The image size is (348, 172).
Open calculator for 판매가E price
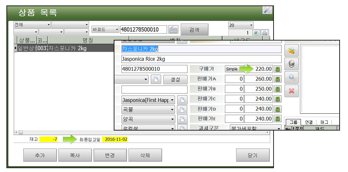click(277, 119)
